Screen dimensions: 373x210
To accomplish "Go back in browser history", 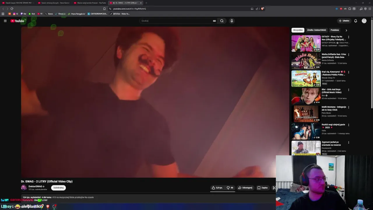I will (x=3, y=9).
